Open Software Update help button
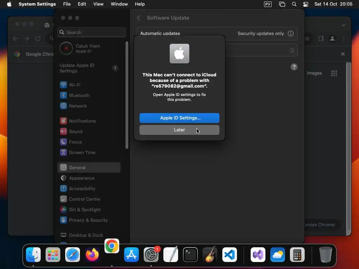 click(294, 67)
